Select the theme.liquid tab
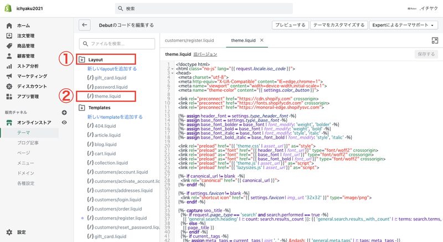Screen dimensions: 443x242 (x=243, y=40)
